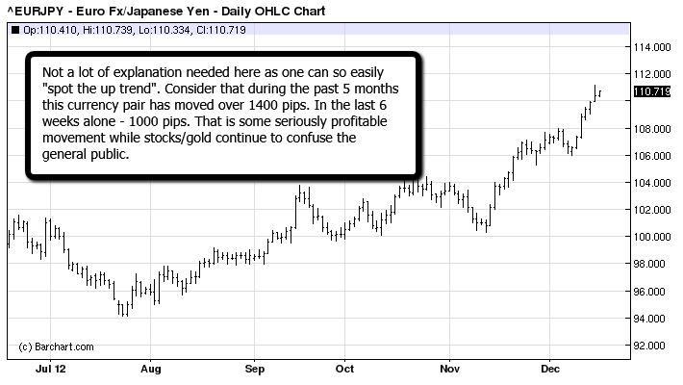
Task: Click the "spot the up trend" annotation box
Action: [223, 115]
